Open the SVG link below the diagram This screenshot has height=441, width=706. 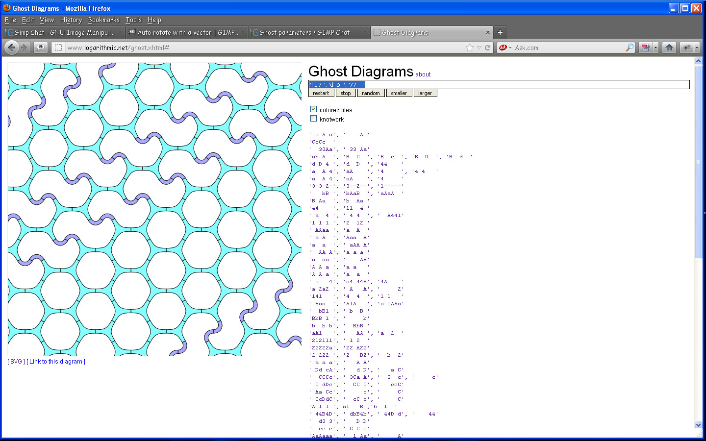point(16,362)
